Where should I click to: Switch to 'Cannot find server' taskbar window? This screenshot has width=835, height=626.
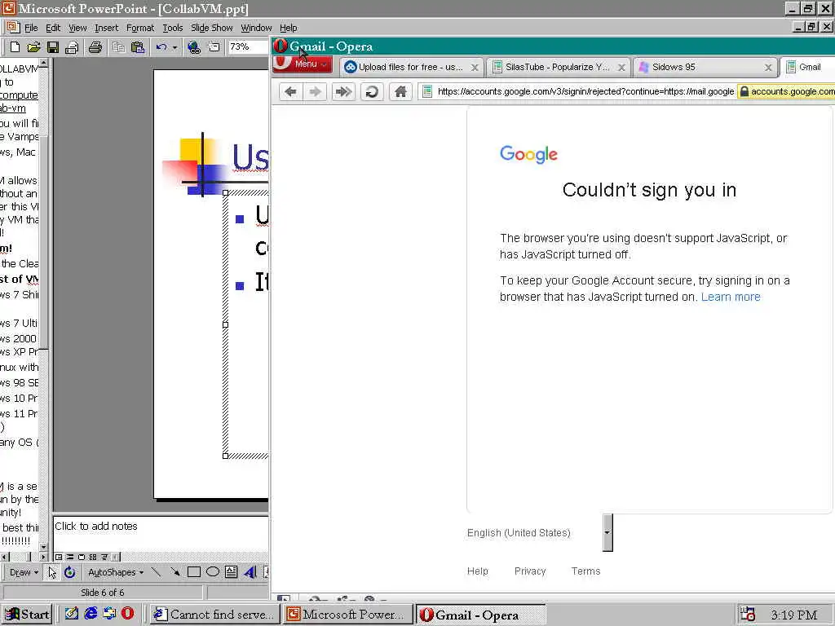pos(214,615)
